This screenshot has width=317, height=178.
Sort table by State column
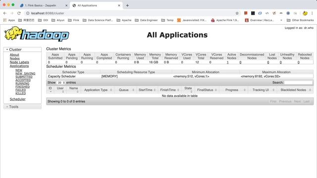coord(188,90)
